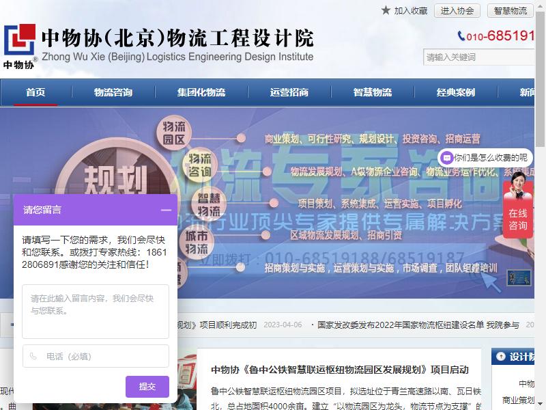Screen dimensions: 546x410
Task: Open the 物流咨询 menu
Action: click(113, 92)
